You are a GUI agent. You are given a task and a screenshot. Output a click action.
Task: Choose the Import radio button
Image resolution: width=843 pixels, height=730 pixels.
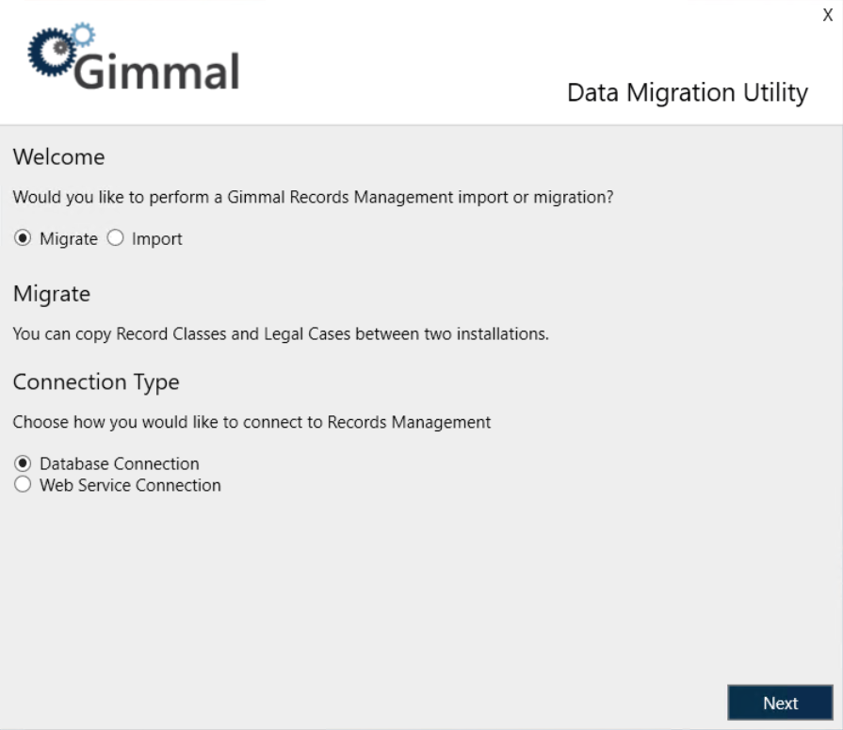point(116,239)
